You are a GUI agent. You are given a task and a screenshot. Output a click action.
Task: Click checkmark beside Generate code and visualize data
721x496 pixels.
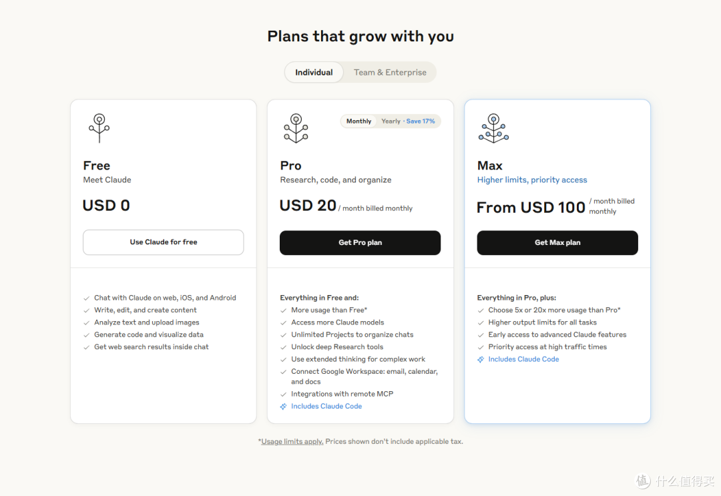click(x=86, y=335)
